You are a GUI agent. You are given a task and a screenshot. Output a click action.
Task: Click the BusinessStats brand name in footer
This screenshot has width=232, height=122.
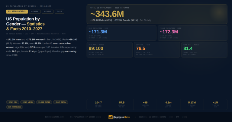(122, 117)
